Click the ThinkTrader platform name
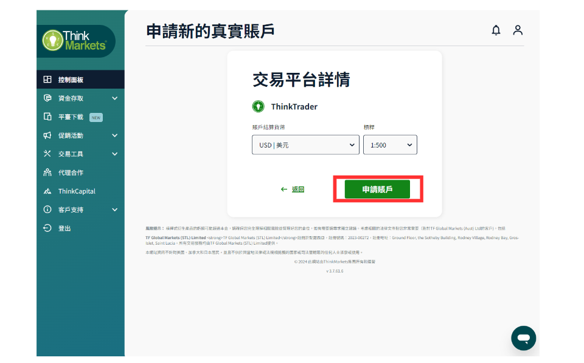 (294, 107)
